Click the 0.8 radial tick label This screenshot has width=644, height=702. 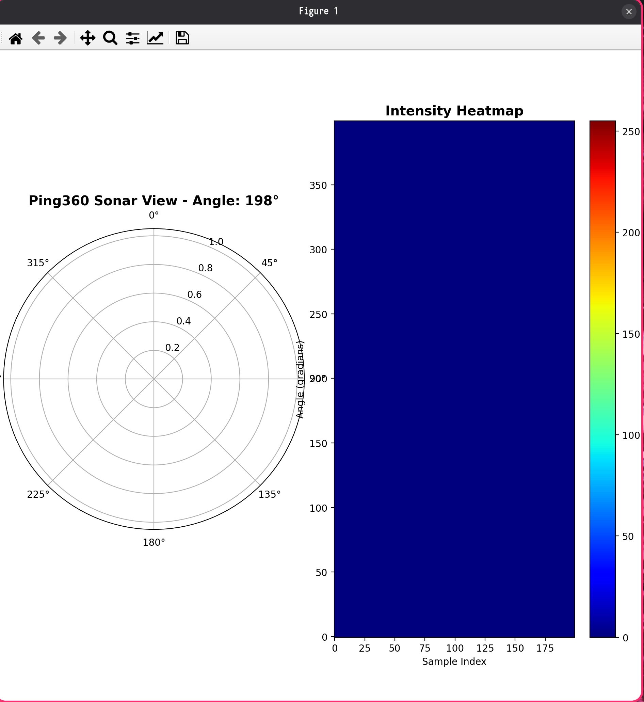(205, 268)
